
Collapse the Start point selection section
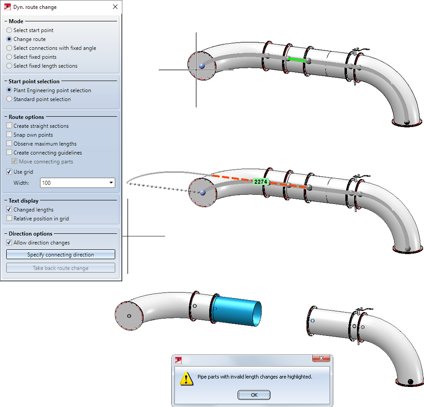[x=6, y=81]
